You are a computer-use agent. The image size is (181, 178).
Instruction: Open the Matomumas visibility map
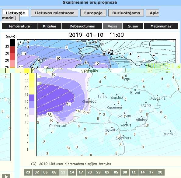click(x=161, y=26)
